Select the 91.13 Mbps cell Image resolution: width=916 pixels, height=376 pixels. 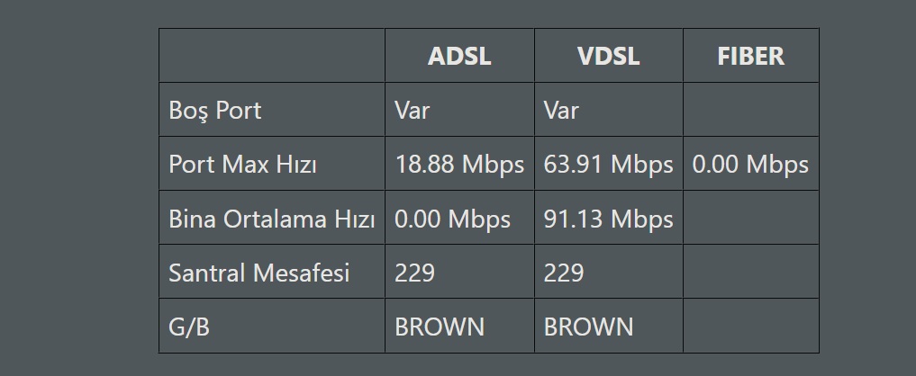click(x=608, y=219)
